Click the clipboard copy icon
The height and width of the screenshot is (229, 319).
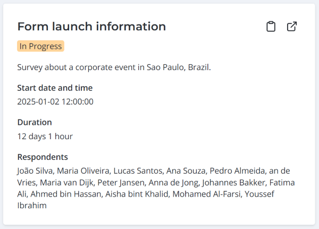tap(271, 27)
